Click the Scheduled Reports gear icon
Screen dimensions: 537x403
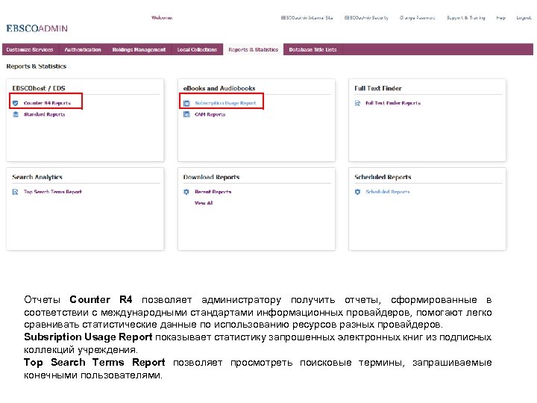[x=357, y=192]
